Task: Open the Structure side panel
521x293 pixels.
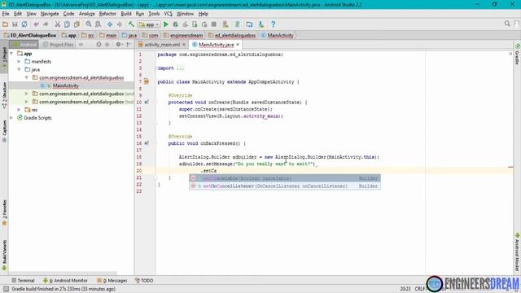Action: coord(4,95)
